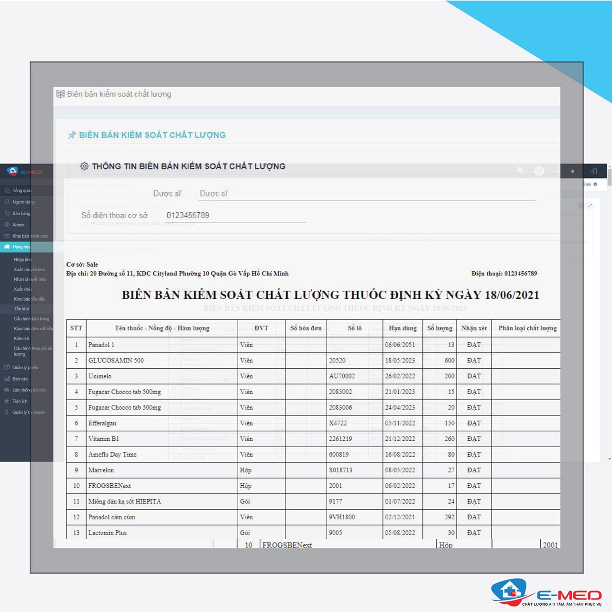The width and height of the screenshot is (612, 612).
Task: Click lot number 'S018713'
Action: 340,470
